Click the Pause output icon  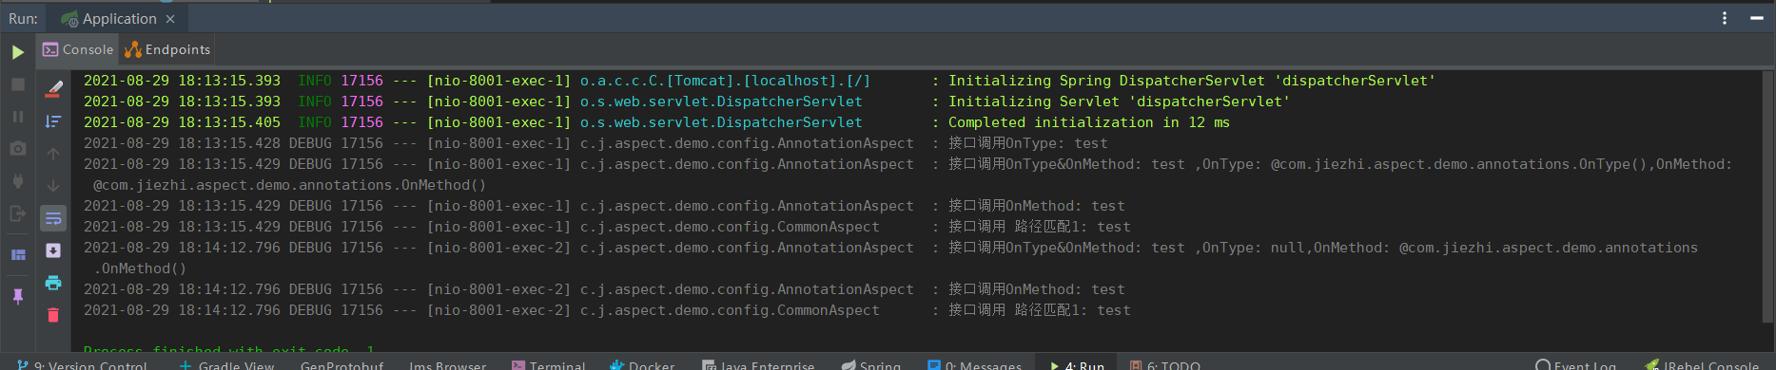coord(17,117)
